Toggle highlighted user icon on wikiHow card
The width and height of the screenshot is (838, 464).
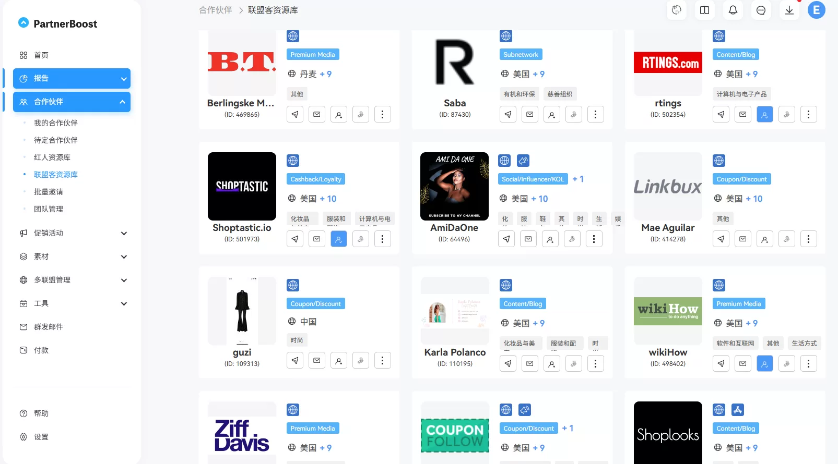click(764, 363)
